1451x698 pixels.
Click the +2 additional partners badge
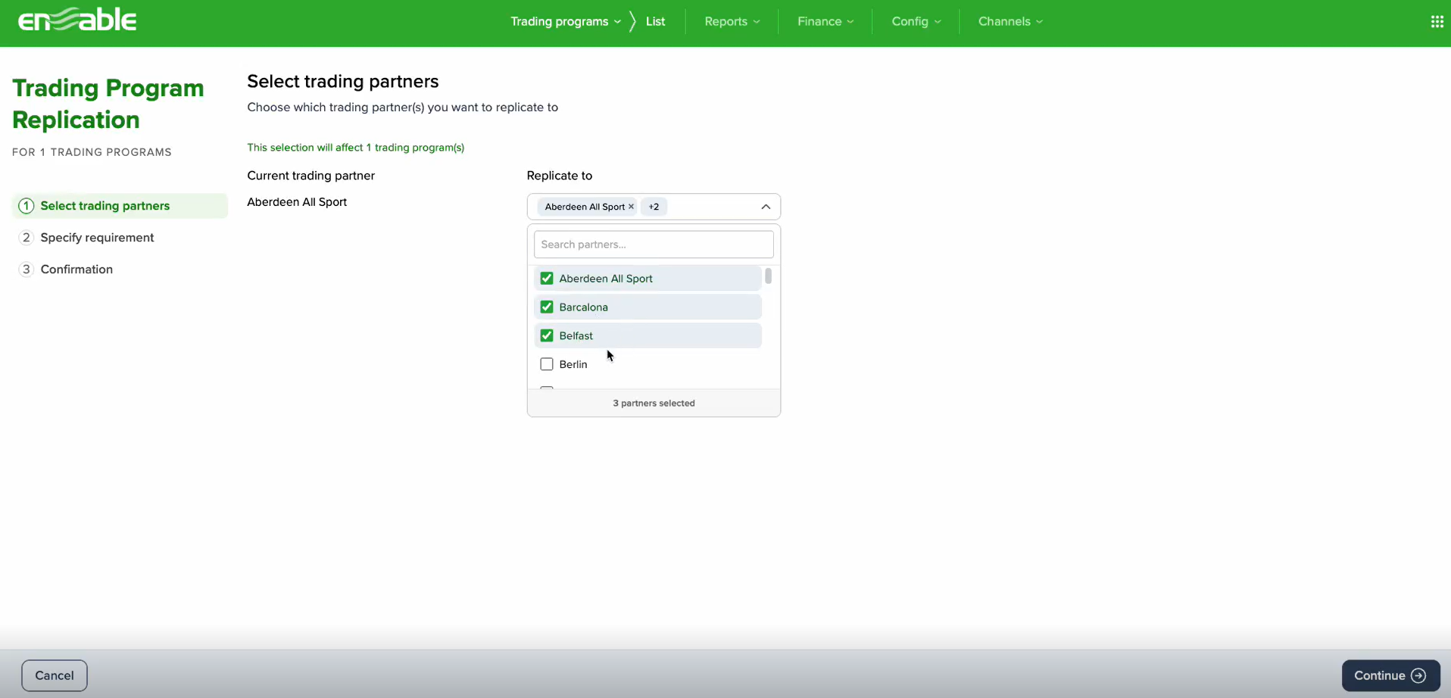point(654,207)
